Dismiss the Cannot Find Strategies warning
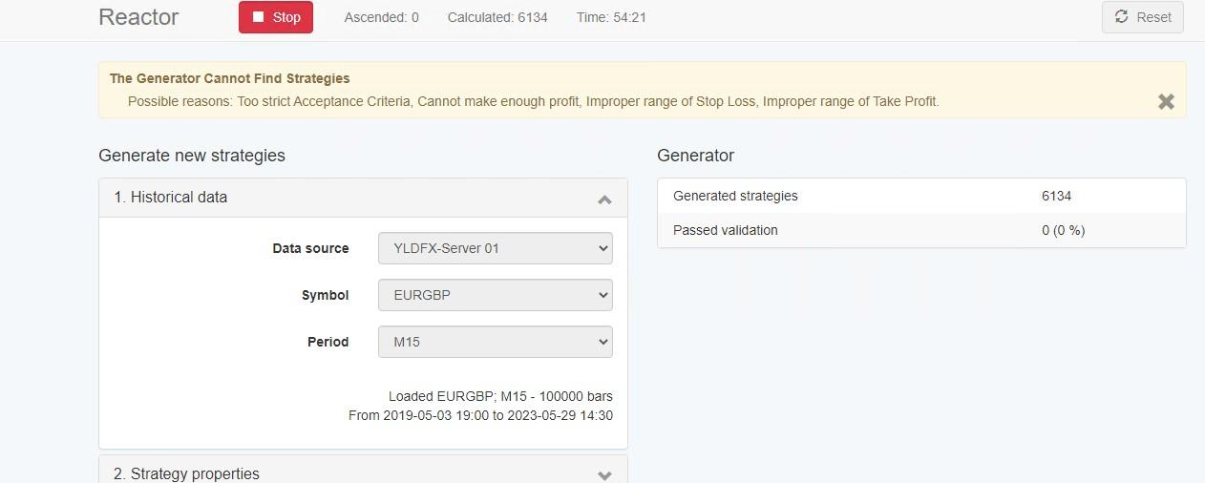 click(x=1166, y=101)
